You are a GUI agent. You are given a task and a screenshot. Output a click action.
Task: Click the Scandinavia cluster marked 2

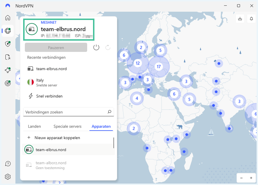[141, 48]
